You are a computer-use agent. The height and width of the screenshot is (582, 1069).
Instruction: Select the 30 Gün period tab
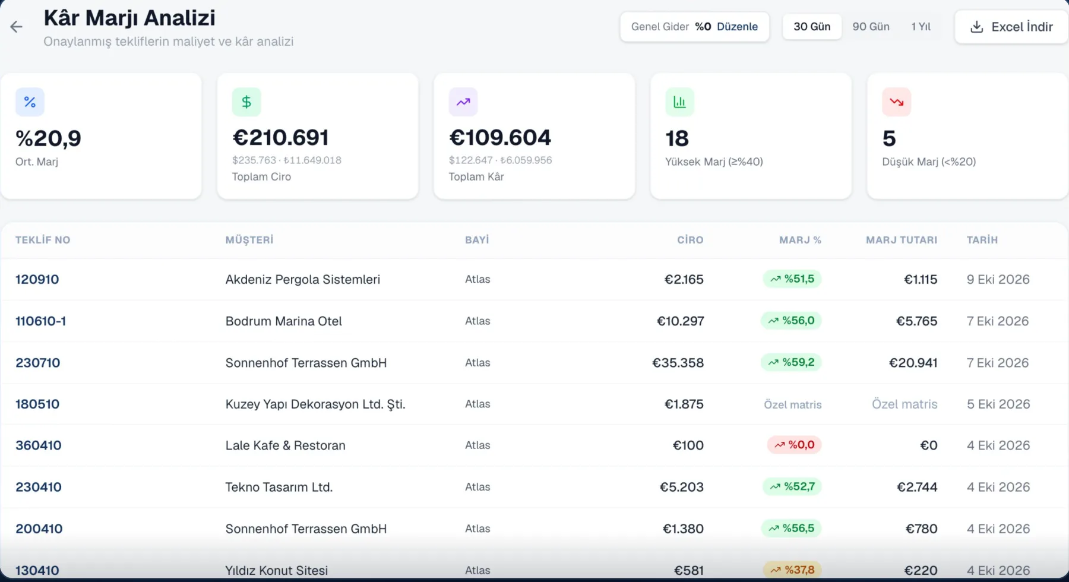pos(812,27)
